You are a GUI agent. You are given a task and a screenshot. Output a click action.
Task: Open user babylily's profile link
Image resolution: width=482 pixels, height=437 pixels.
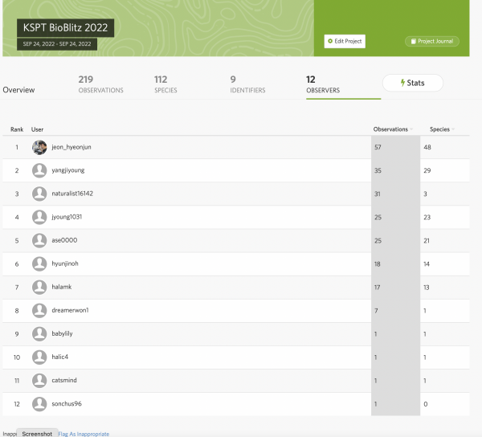[62, 334]
